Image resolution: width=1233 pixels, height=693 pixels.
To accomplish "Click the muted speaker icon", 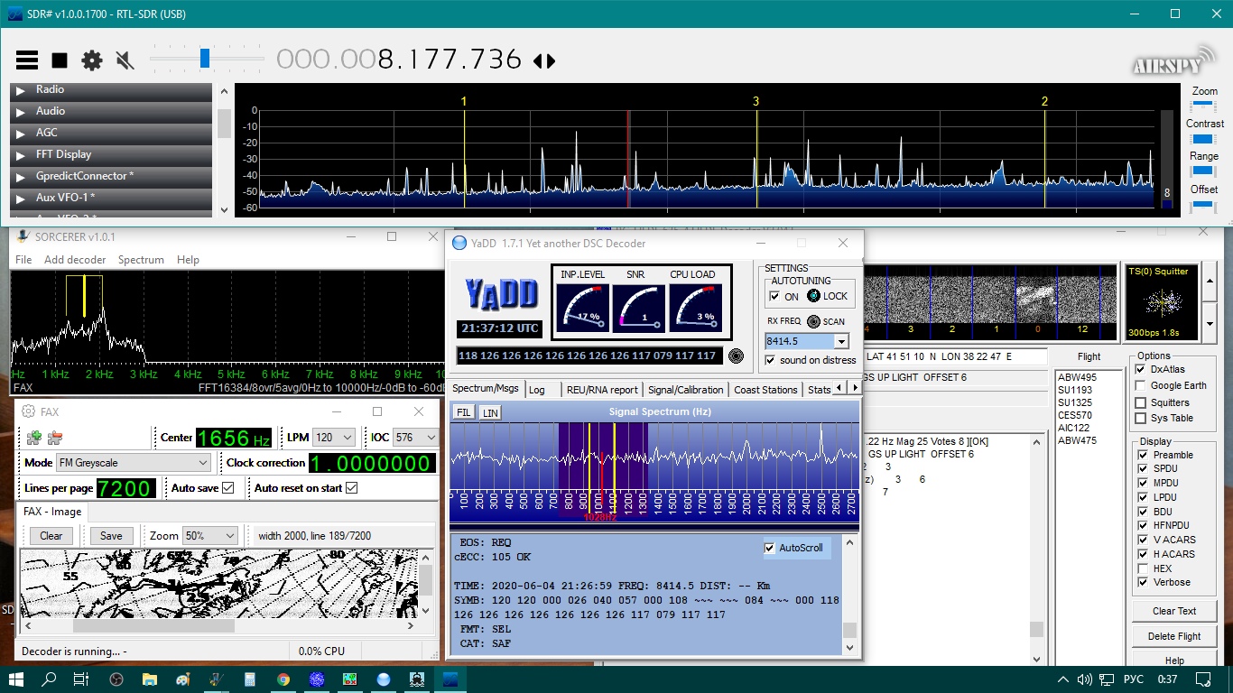I will (125, 60).
